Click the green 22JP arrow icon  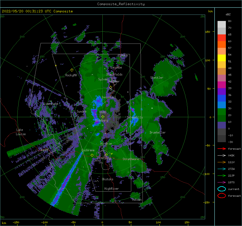(222, 175)
